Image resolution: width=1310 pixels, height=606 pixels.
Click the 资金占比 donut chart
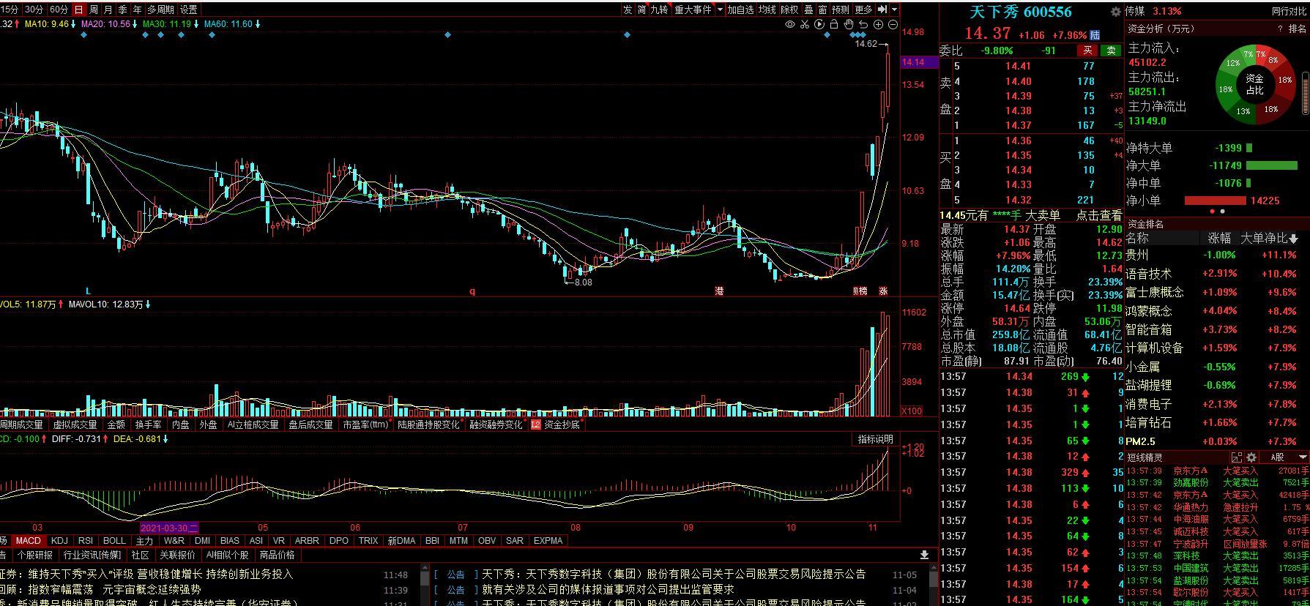pyautogui.click(x=1254, y=84)
